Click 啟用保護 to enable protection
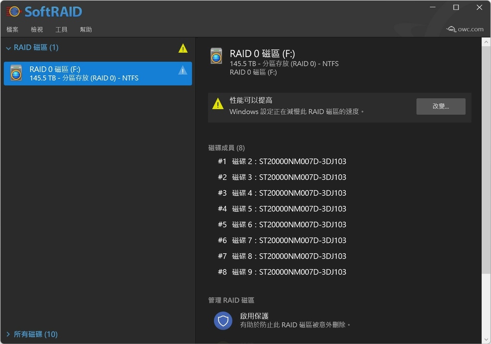491x344 pixels. click(254, 316)
